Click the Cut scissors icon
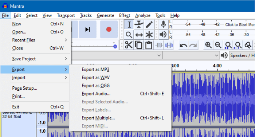This screenshot has height=137, width=255. click(x=129, y=45)
